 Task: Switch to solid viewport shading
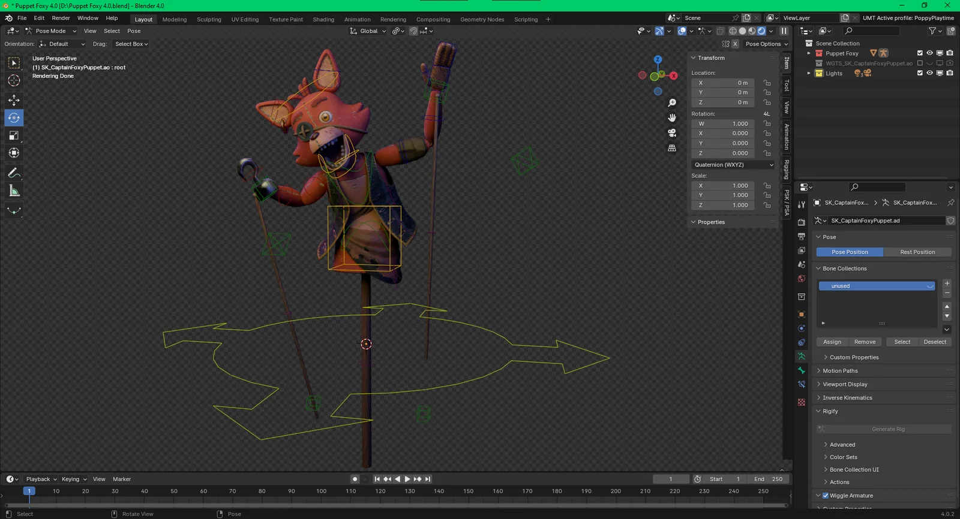pyautogui.click(x=742, y=31)
